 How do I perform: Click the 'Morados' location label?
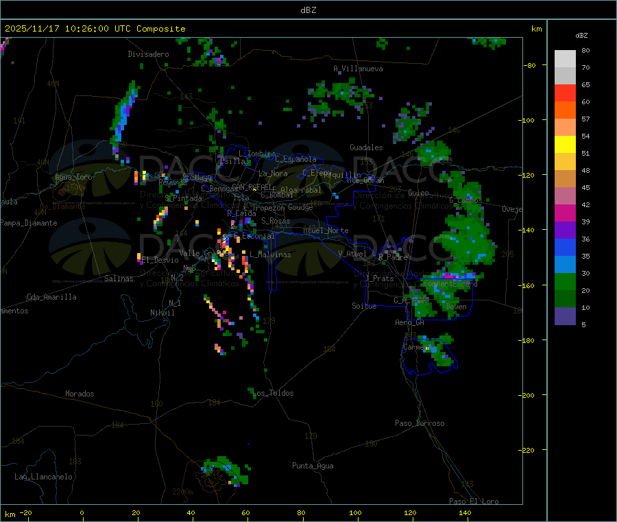tap(80, 394)
